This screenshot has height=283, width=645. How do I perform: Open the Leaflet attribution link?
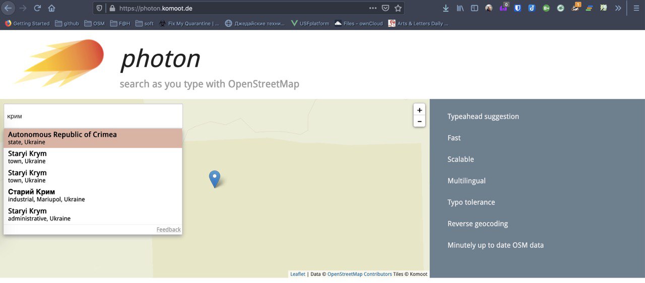point(298,274)
